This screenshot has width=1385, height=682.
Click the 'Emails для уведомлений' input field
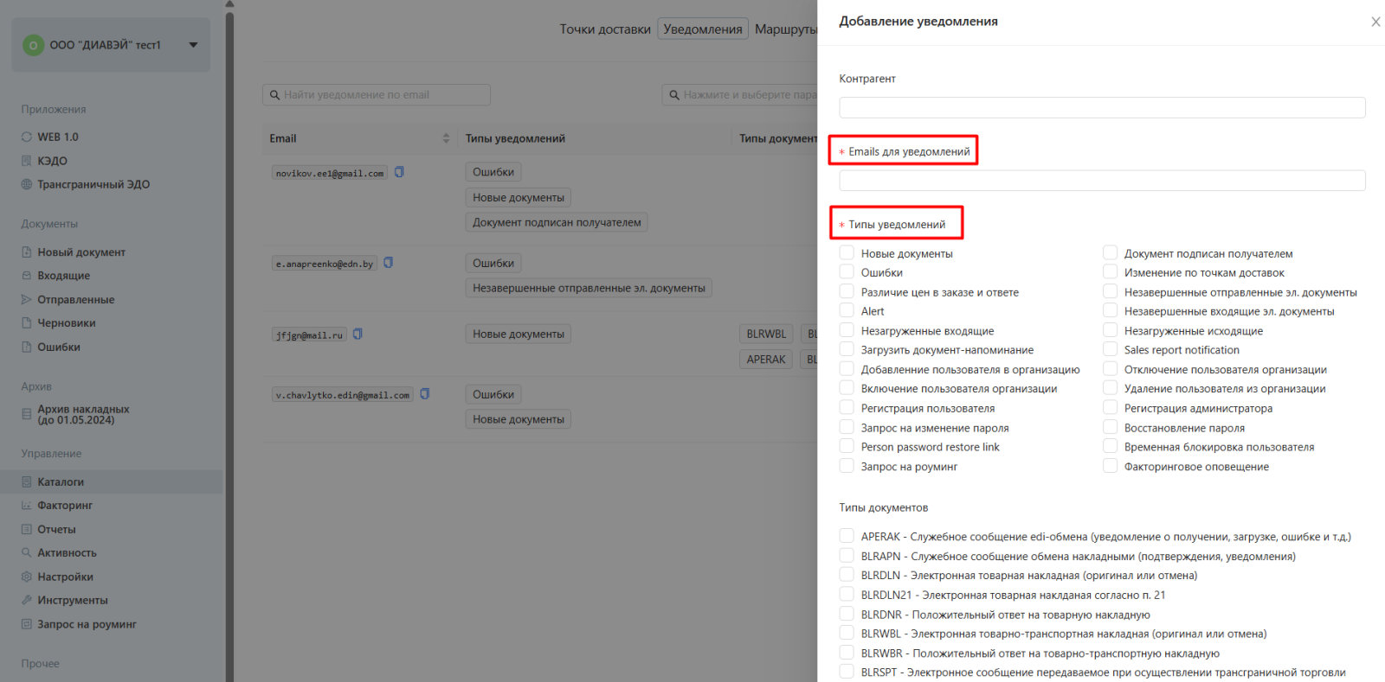[x=1101, y=181]
